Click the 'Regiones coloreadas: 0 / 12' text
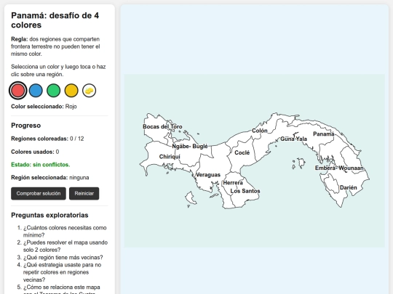Screen dimensions: 393x294 click(x=47, y=139)
